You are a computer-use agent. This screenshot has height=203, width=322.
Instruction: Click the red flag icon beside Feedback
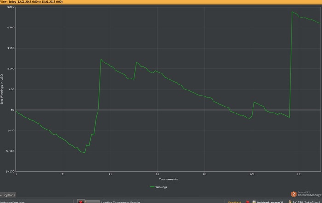[247, 202]
